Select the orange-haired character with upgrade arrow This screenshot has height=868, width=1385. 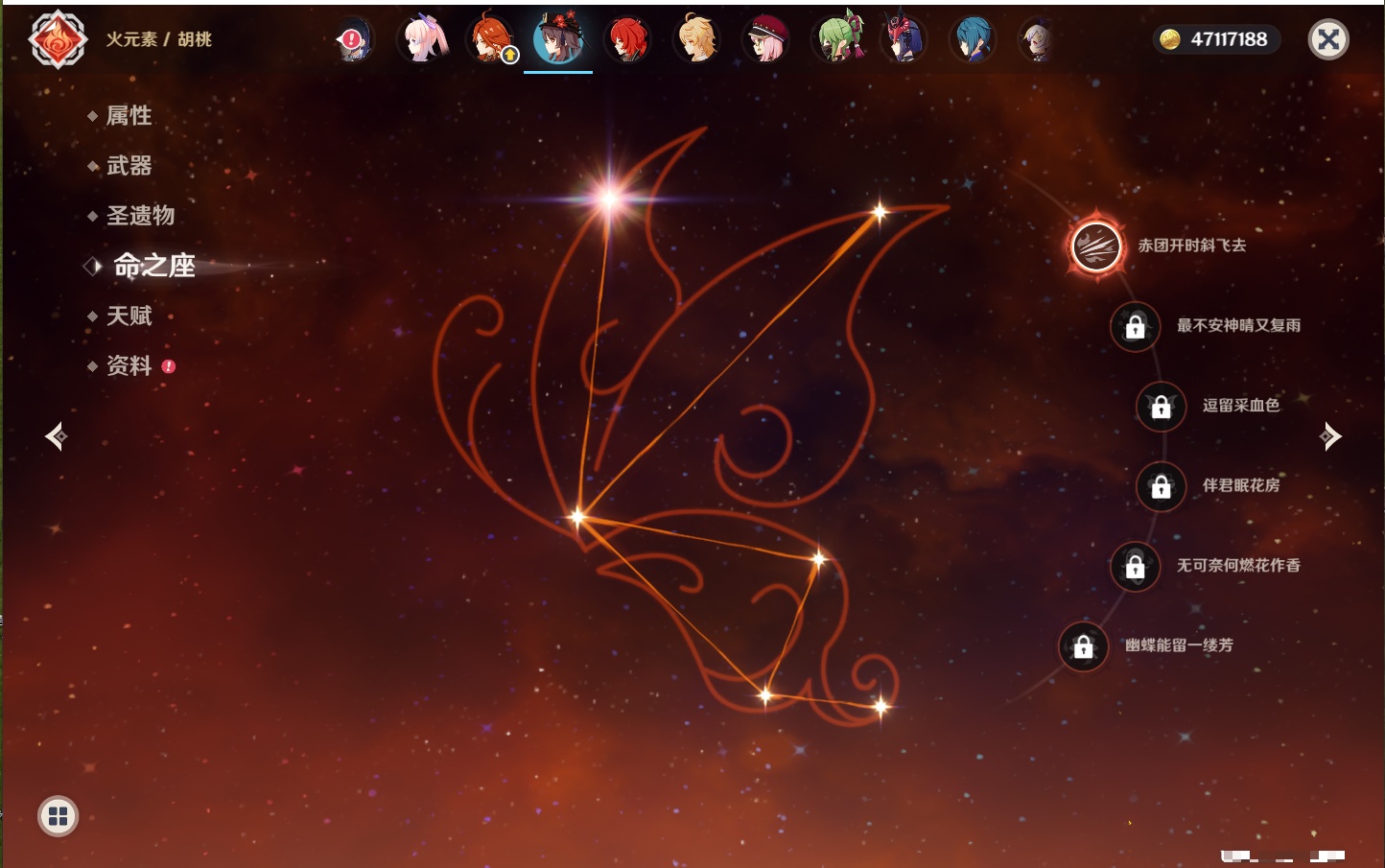pos(491,40)
